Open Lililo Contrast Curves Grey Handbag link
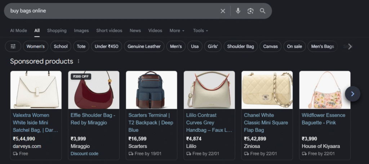 209,123
